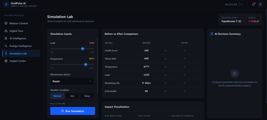Click the Remaining Life down arrow

pos(165,83)
